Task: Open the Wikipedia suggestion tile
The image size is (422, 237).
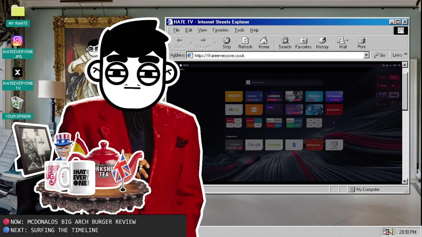Action: [334, 145]
